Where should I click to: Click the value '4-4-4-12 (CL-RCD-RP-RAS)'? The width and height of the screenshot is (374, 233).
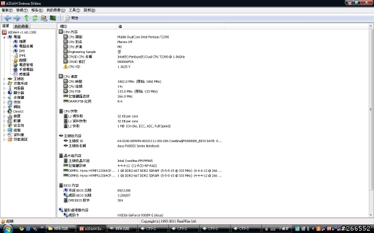pos(137,165)
